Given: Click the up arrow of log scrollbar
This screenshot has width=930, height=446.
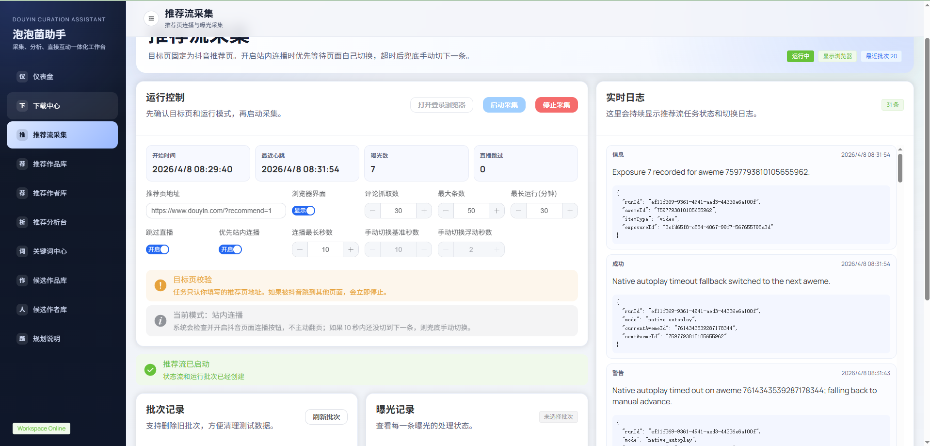Looking at the screenshot, I should (x=900, y=149).
